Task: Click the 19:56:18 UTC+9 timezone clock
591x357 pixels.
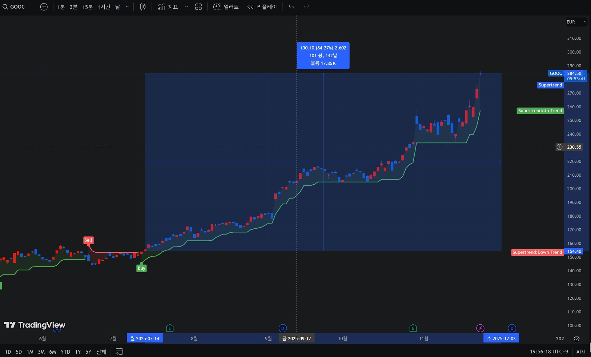Action: coord(549,351)
